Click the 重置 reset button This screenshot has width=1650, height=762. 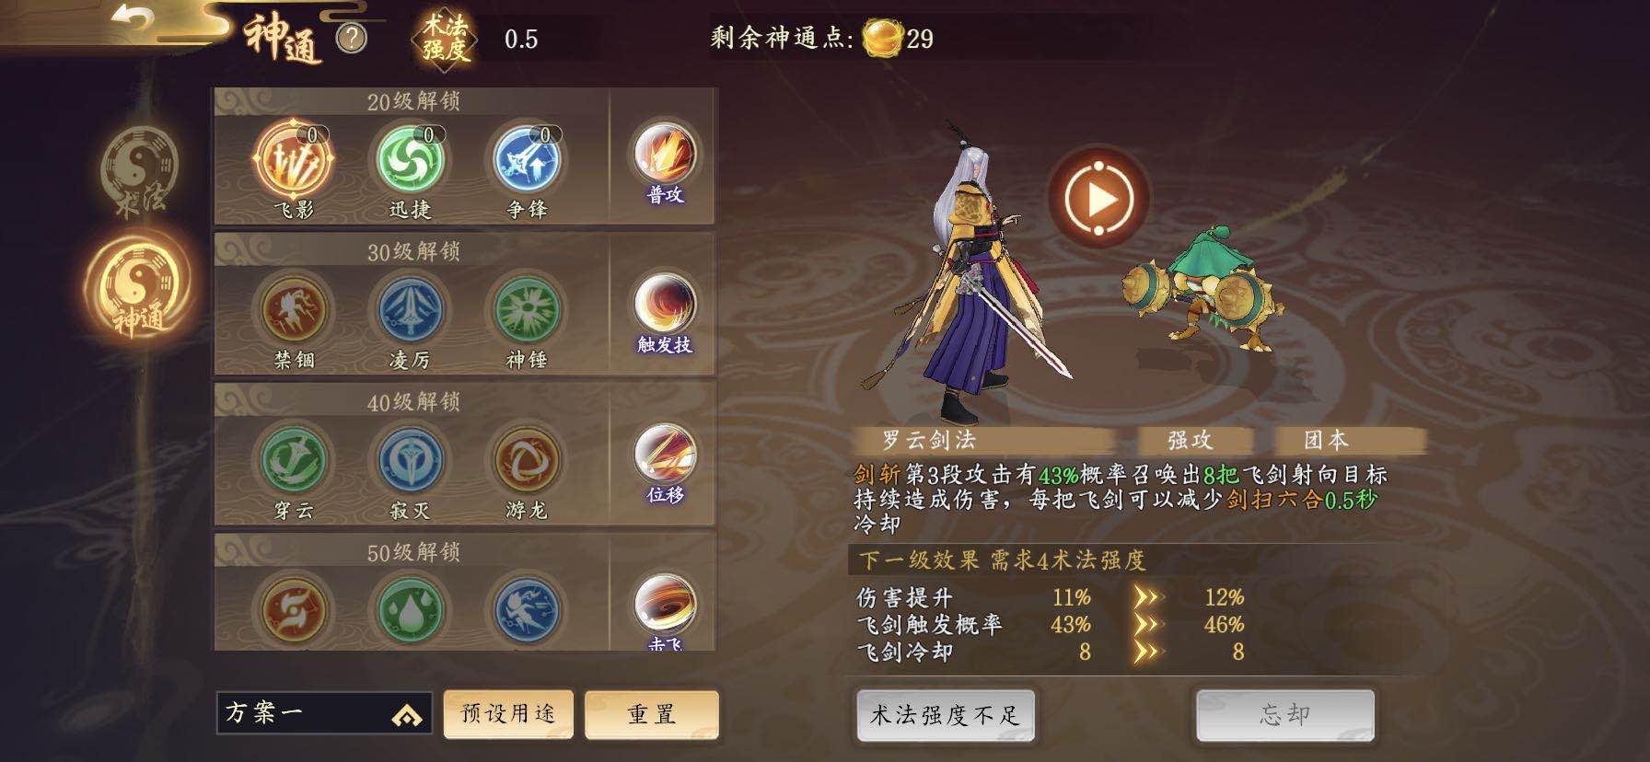pos(652,714)
